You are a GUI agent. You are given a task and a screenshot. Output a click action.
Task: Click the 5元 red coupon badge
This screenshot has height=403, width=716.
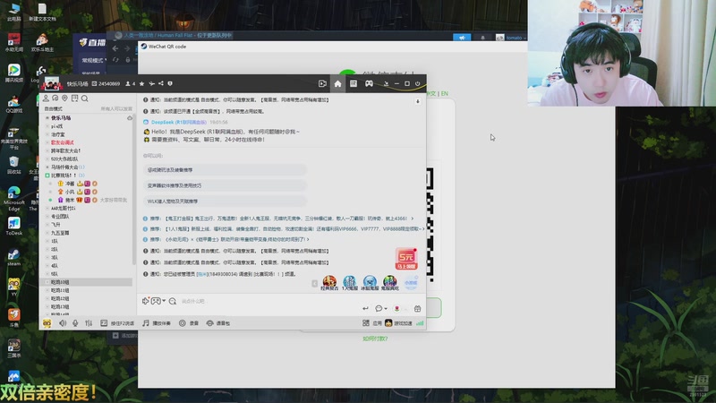[406, 259]
